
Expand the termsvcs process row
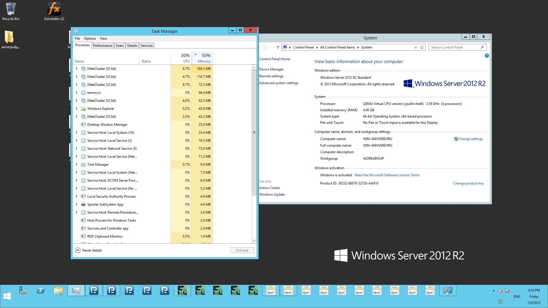[x=77, y=93]
